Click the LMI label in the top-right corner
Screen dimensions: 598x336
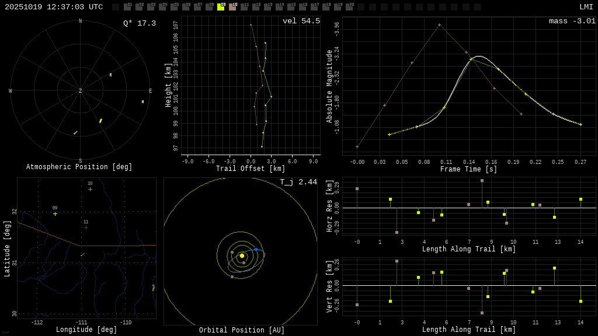pyautogui.click(x=586, y=7)
